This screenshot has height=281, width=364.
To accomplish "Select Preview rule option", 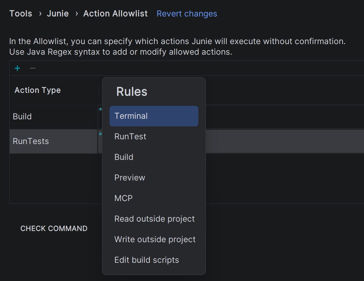I will point(154,178).
